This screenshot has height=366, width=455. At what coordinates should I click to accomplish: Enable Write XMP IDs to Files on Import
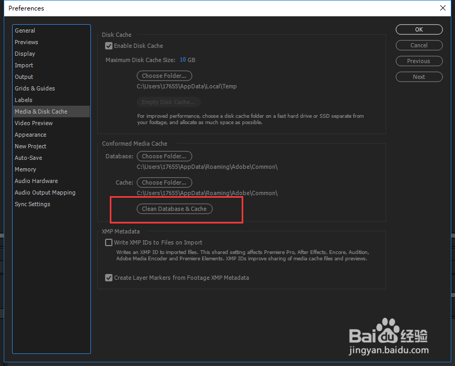pos(109,242)
